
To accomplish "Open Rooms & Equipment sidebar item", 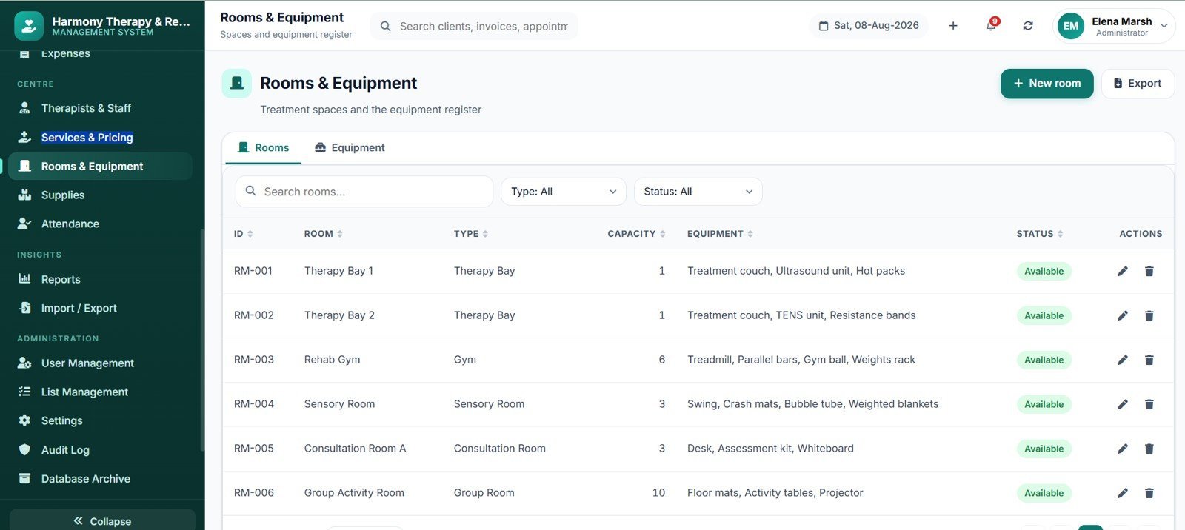I will point(100,167).
